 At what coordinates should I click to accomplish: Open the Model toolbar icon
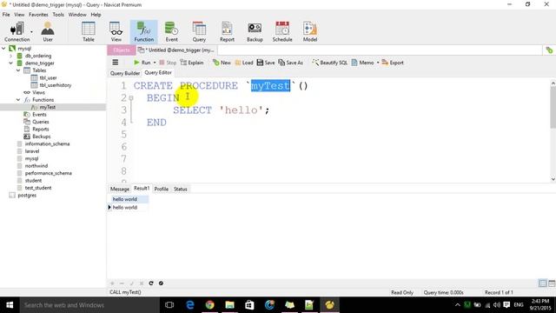[310, 31]
